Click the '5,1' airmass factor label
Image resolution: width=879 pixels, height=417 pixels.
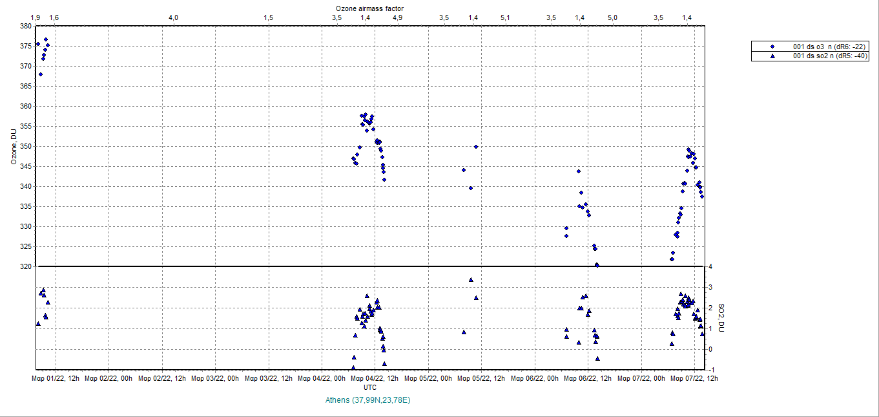click(x=505, y=17)
